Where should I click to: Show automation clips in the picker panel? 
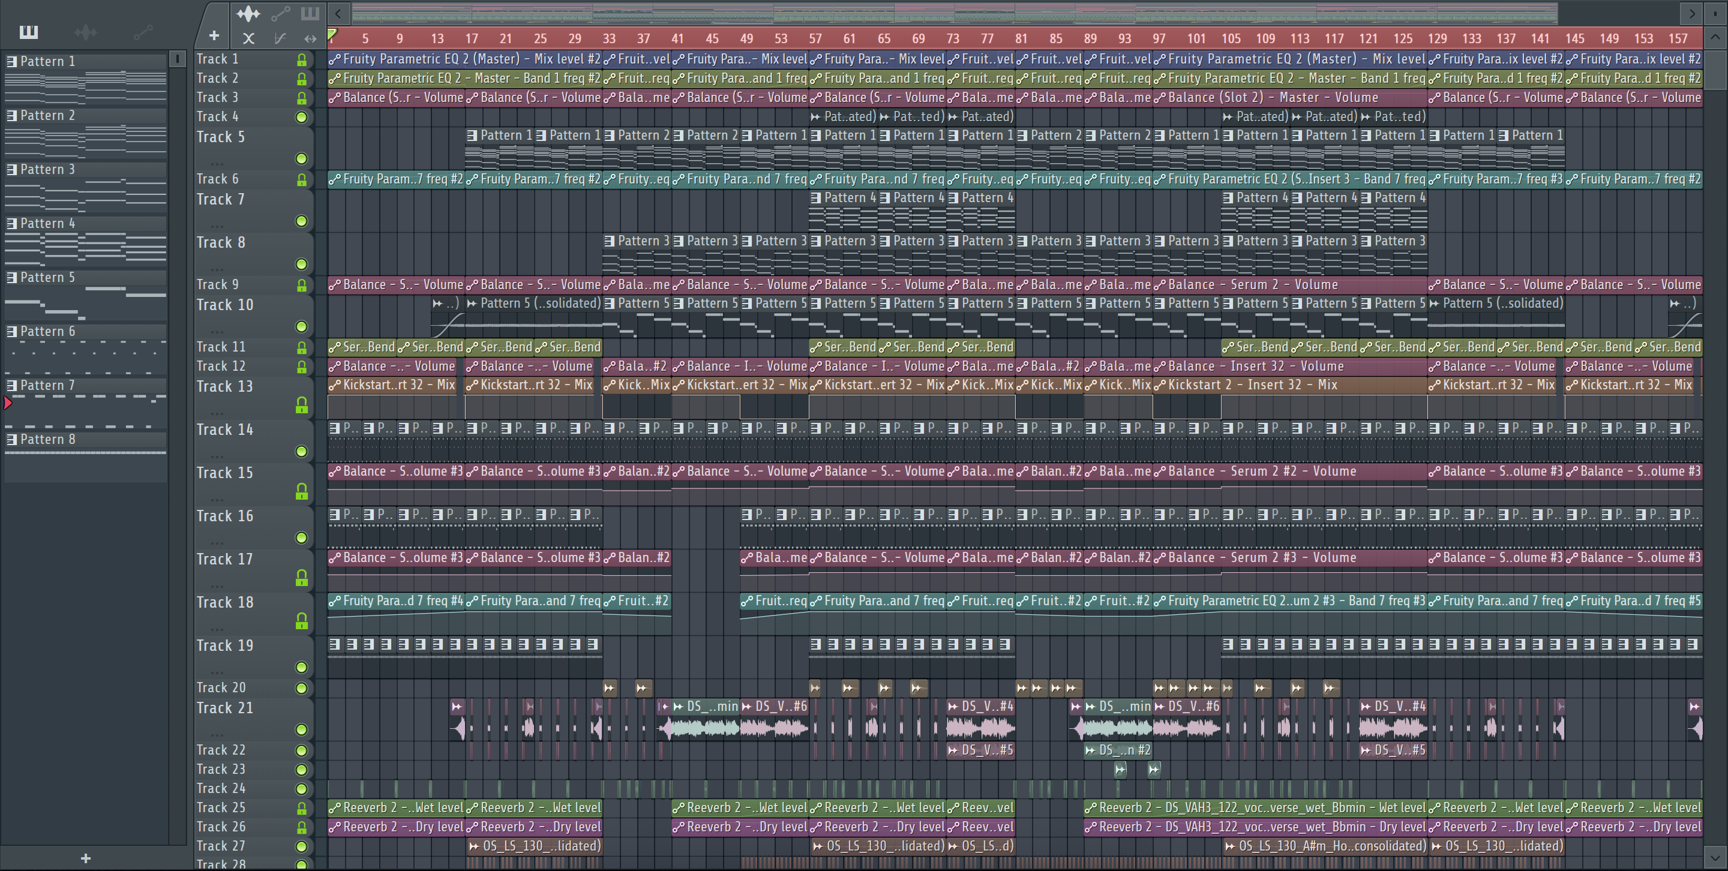point(143,32)
